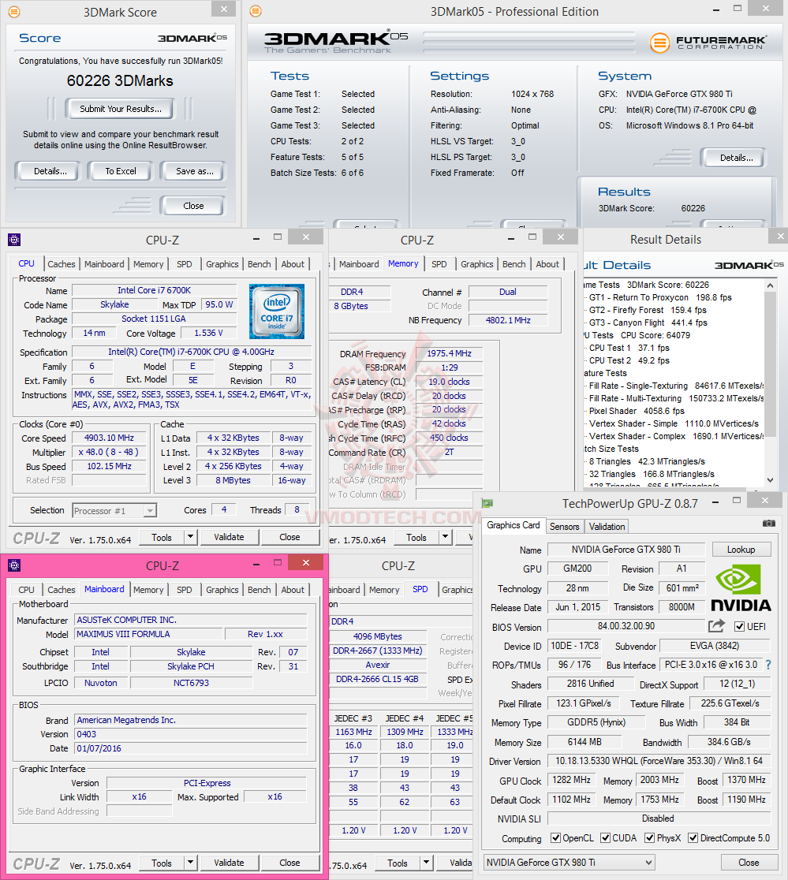Click the NVIDIA logo in GPU-Z
The image size is (788, 880).
click(x=741, y=588)
